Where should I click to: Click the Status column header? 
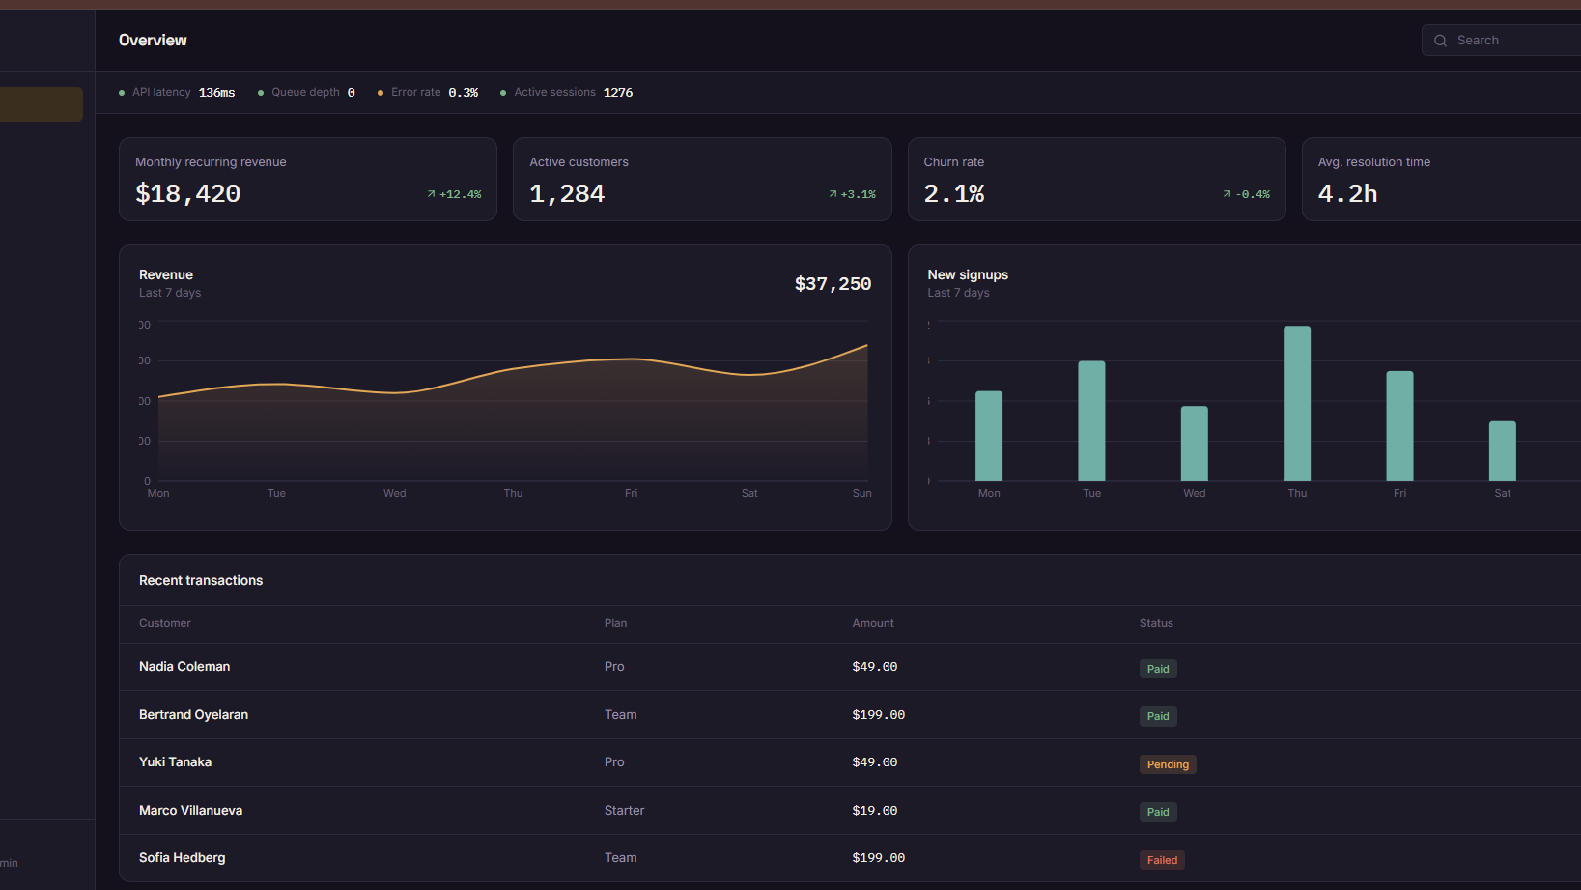tap(1156, 623)
